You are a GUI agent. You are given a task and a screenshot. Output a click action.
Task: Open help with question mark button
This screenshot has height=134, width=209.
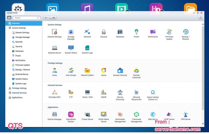pyautogui.click(x=201, y=18)
